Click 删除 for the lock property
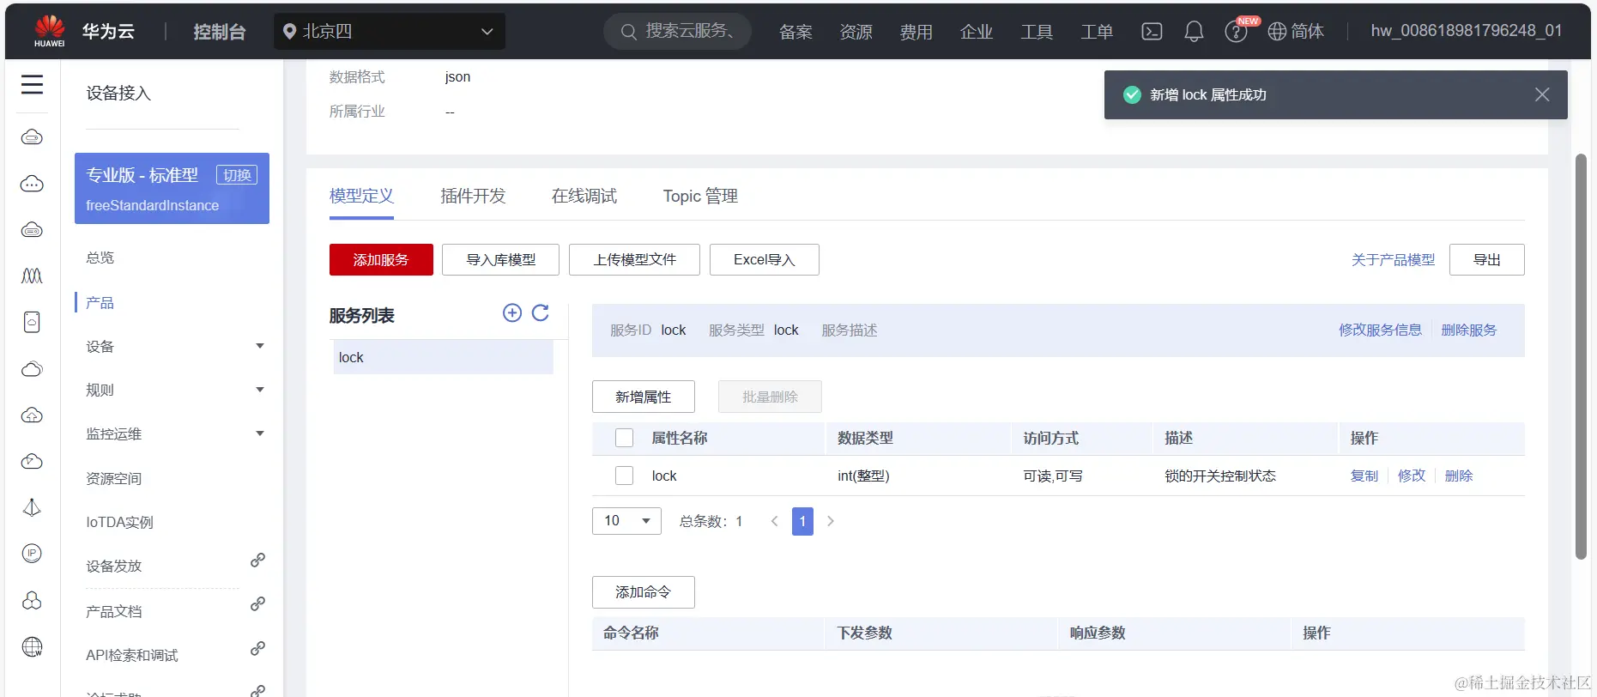Screen dimensions: 1597x697 pyautogui.click(x=1458, y=476)
